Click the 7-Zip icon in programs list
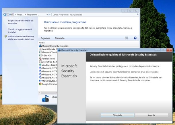Screen dimensions: 175x125 [40, 55]
